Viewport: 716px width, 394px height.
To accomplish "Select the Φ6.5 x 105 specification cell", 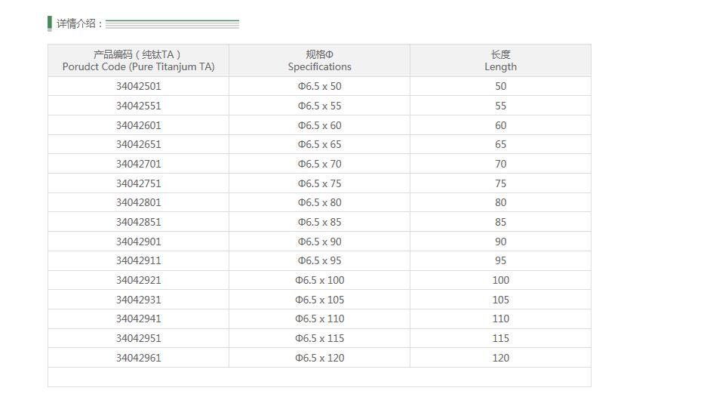I will [319, 300].
